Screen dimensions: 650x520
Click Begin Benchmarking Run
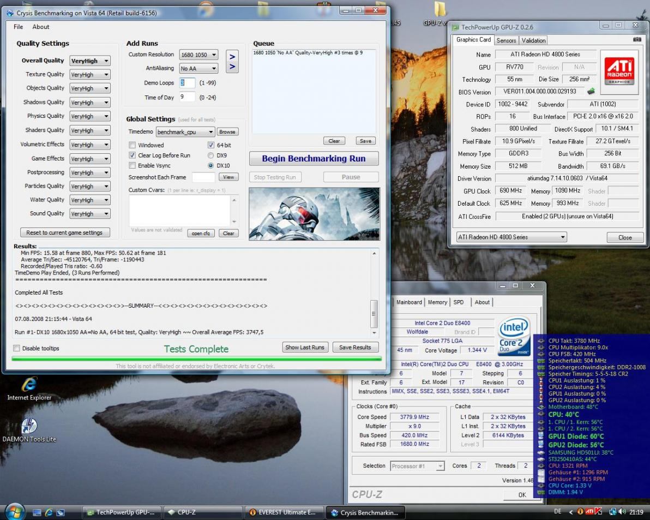tap(314, 159)
